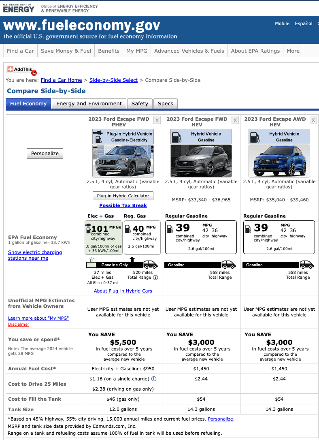Click the 40 MPG Reg. Gas rating box
319x440 pixels.
(x=142, y=238)
